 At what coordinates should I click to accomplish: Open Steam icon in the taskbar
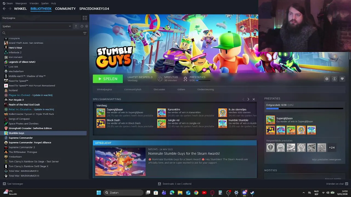(x=252, y=193)
